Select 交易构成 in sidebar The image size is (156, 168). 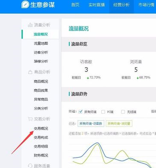41,137
